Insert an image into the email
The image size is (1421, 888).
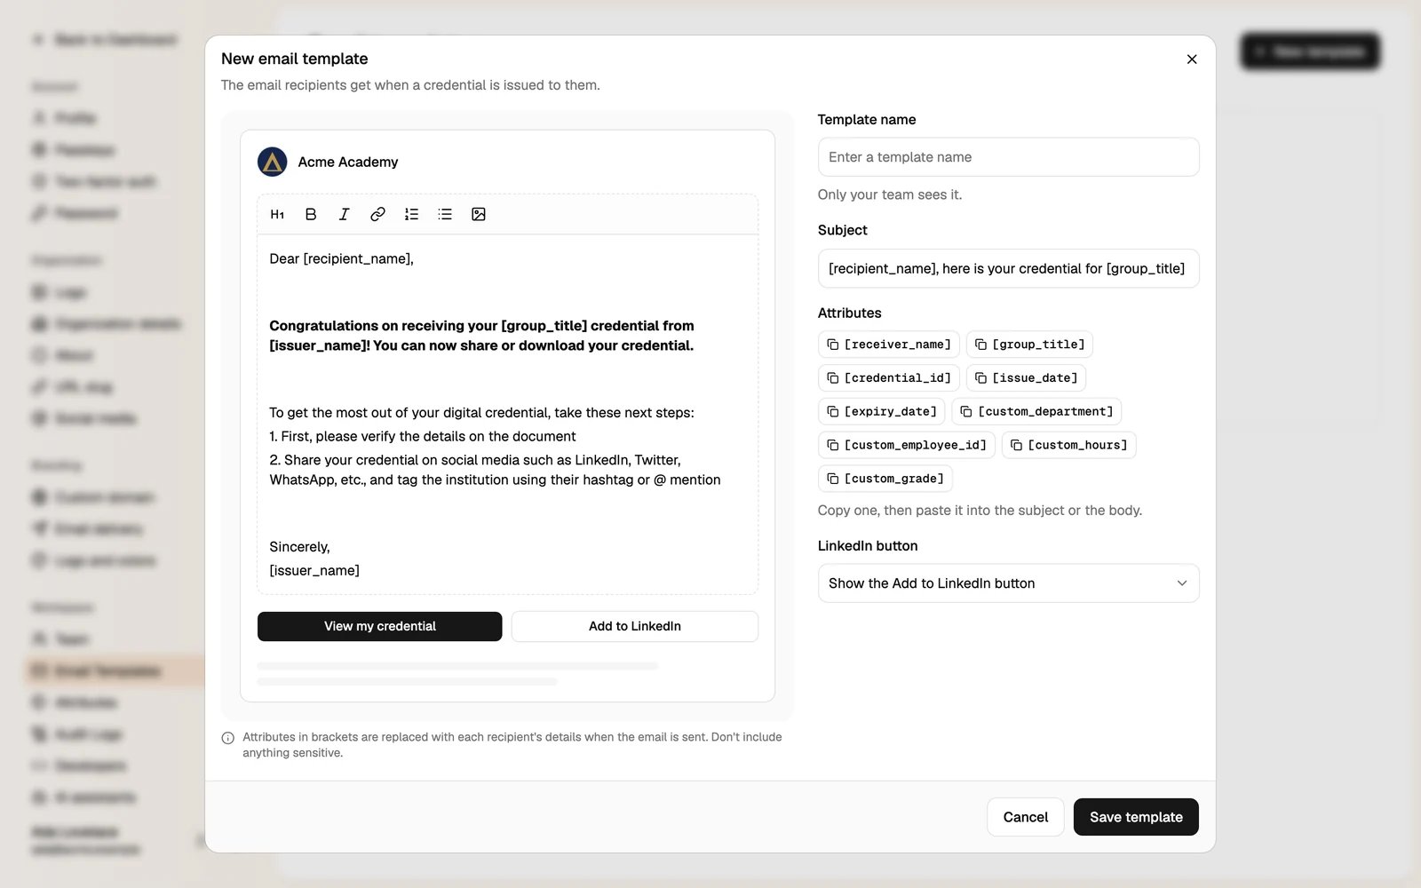point(479,214)
